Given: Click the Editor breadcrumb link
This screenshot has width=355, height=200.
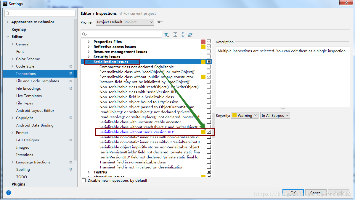Looking at the screenshot, I should pyautogui.click(x=86, y=14).
